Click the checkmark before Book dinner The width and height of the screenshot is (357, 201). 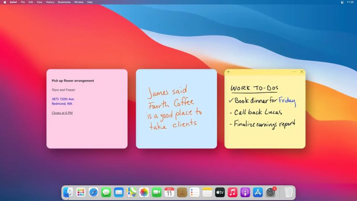(231, 100)
